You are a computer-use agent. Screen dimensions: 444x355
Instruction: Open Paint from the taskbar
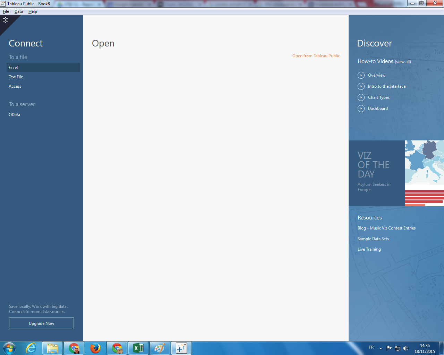click(x=160, y=348)
